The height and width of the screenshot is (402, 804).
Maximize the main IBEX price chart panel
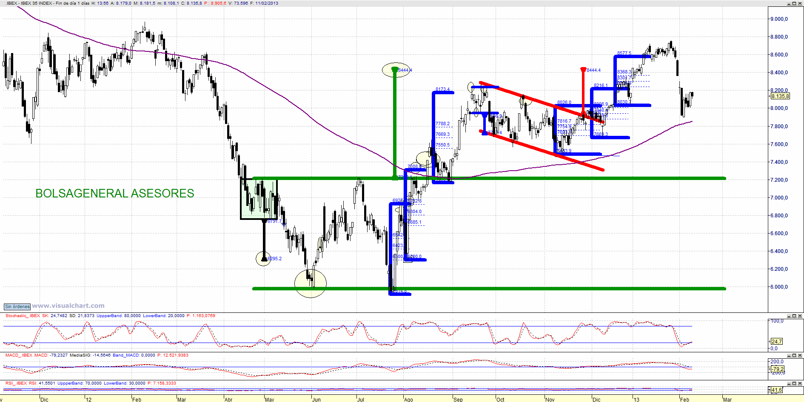(x=794, y=3)
